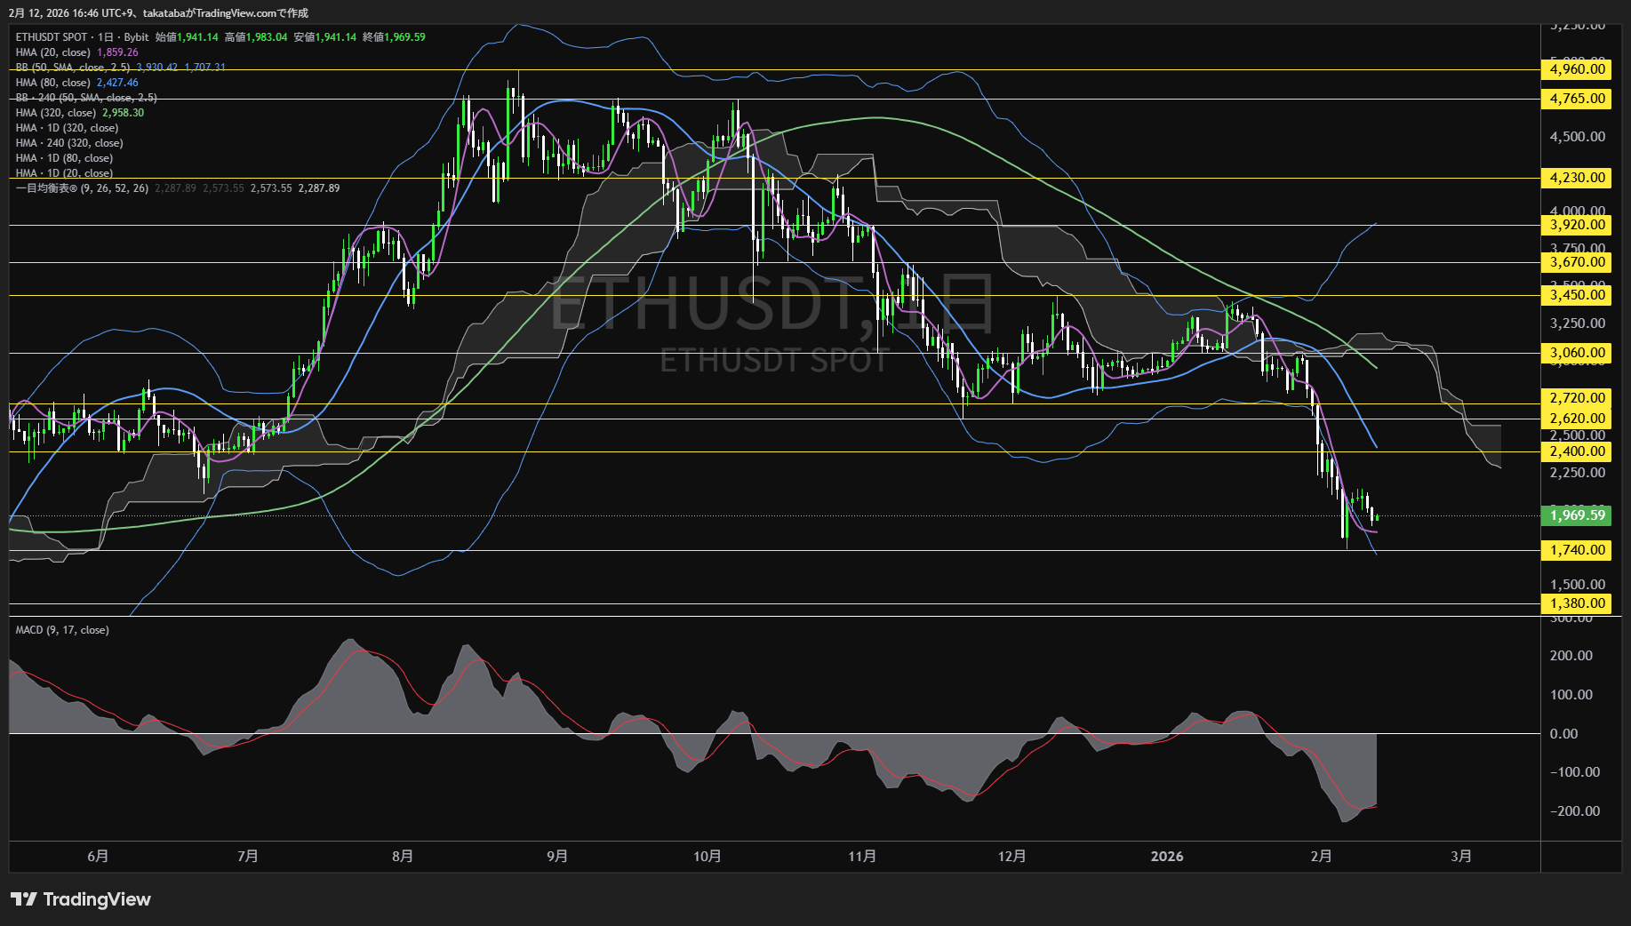Click the HMA (80, close) indicator label
Screen dimensions: 1631x926
[x=53, y=83]
